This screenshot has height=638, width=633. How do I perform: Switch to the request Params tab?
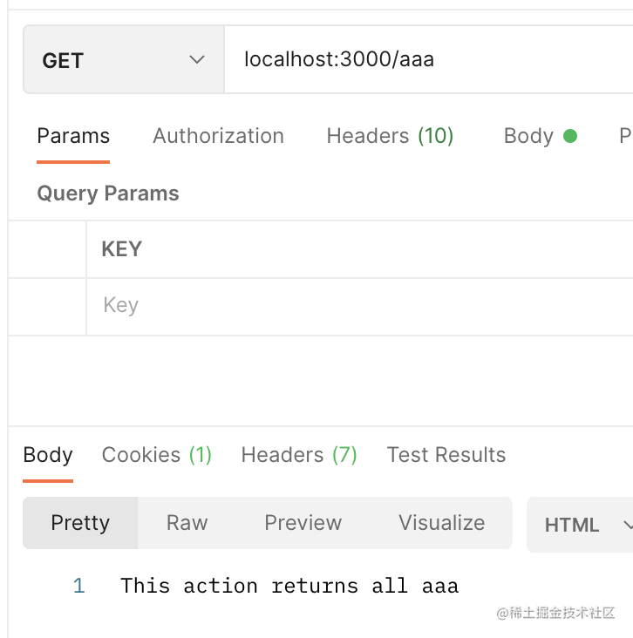[73, 136]
